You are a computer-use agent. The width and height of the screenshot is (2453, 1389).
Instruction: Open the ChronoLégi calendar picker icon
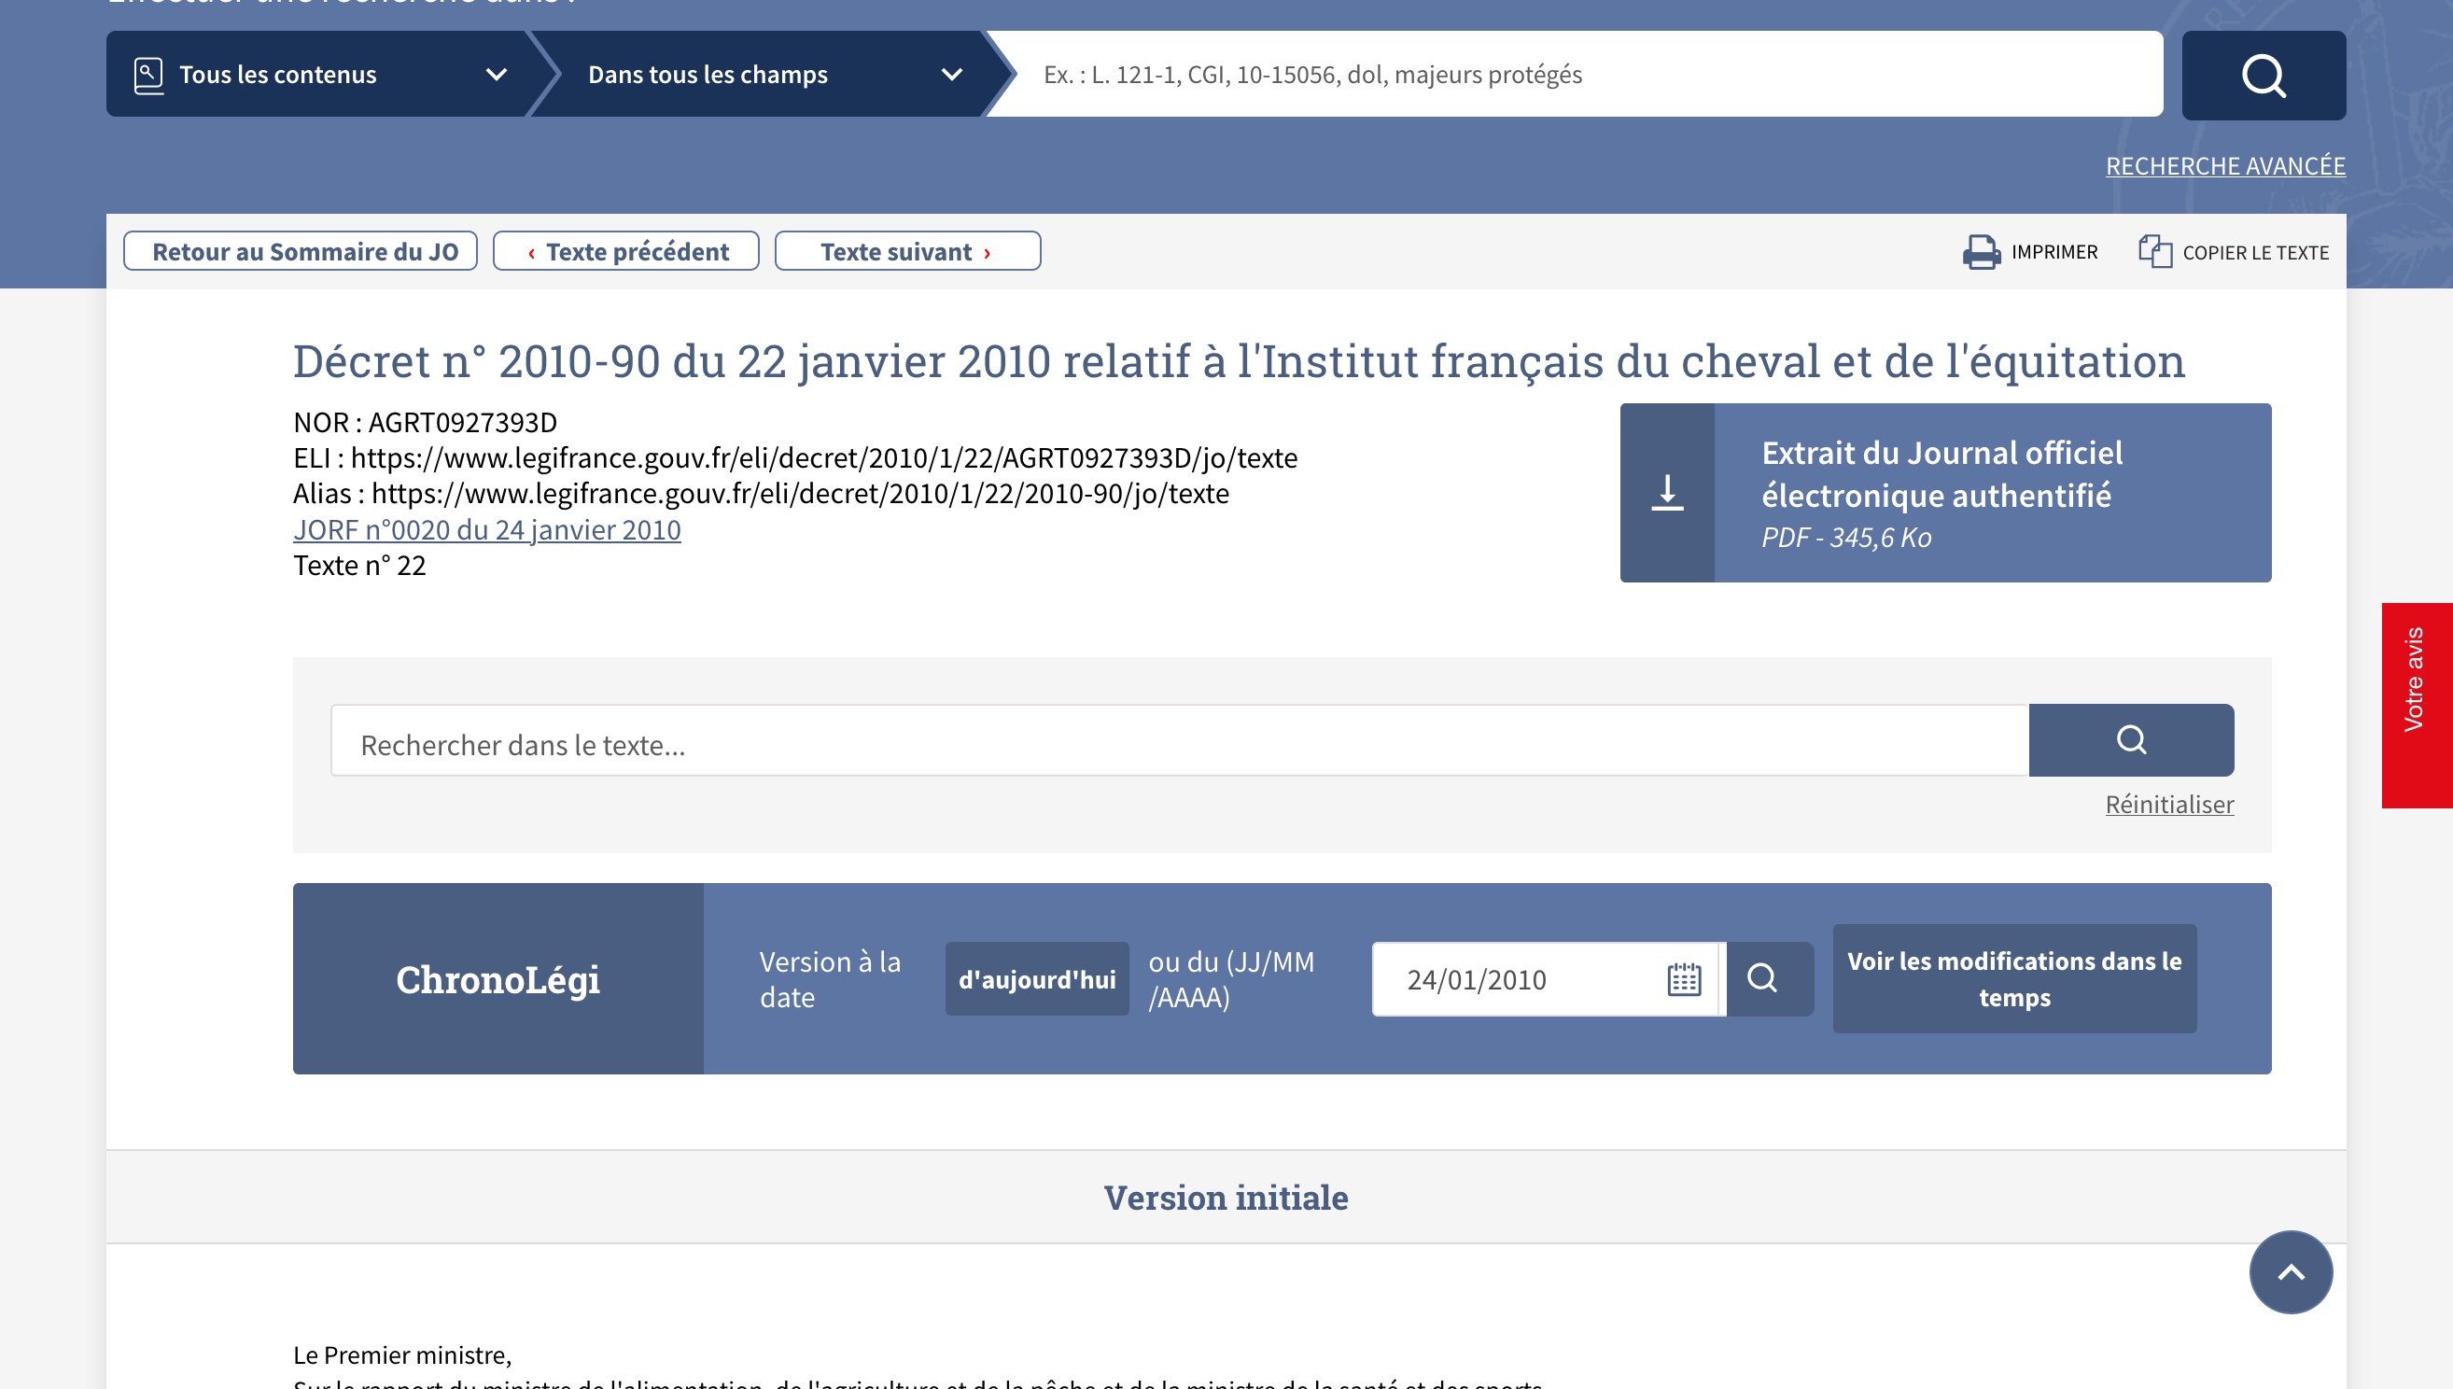[x=1684, y=980]
